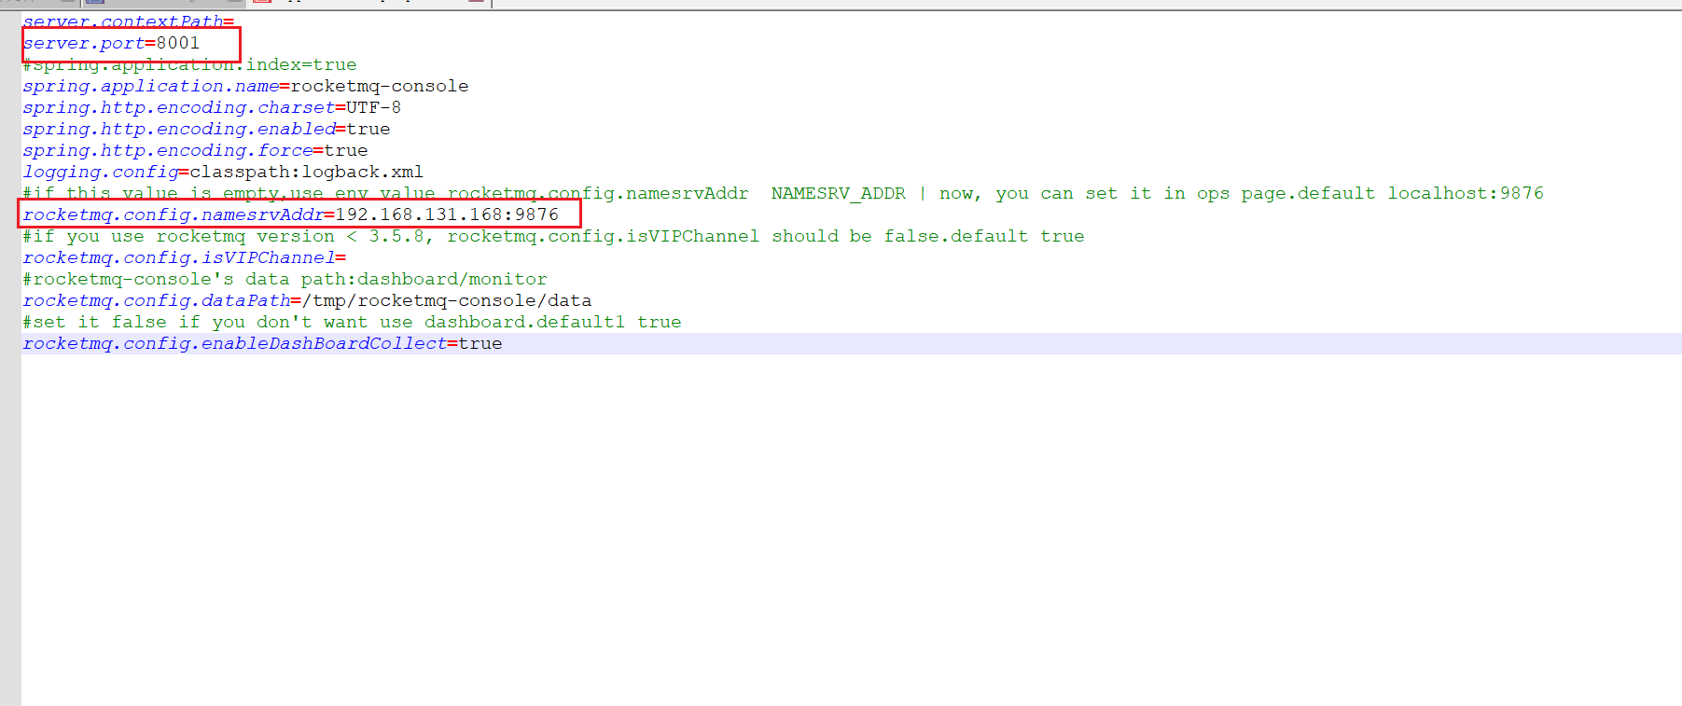Screen dimensions: 1682x706
Task: Click the comment about rocketmq version < 3.5.8
Action: pos(554,236)
